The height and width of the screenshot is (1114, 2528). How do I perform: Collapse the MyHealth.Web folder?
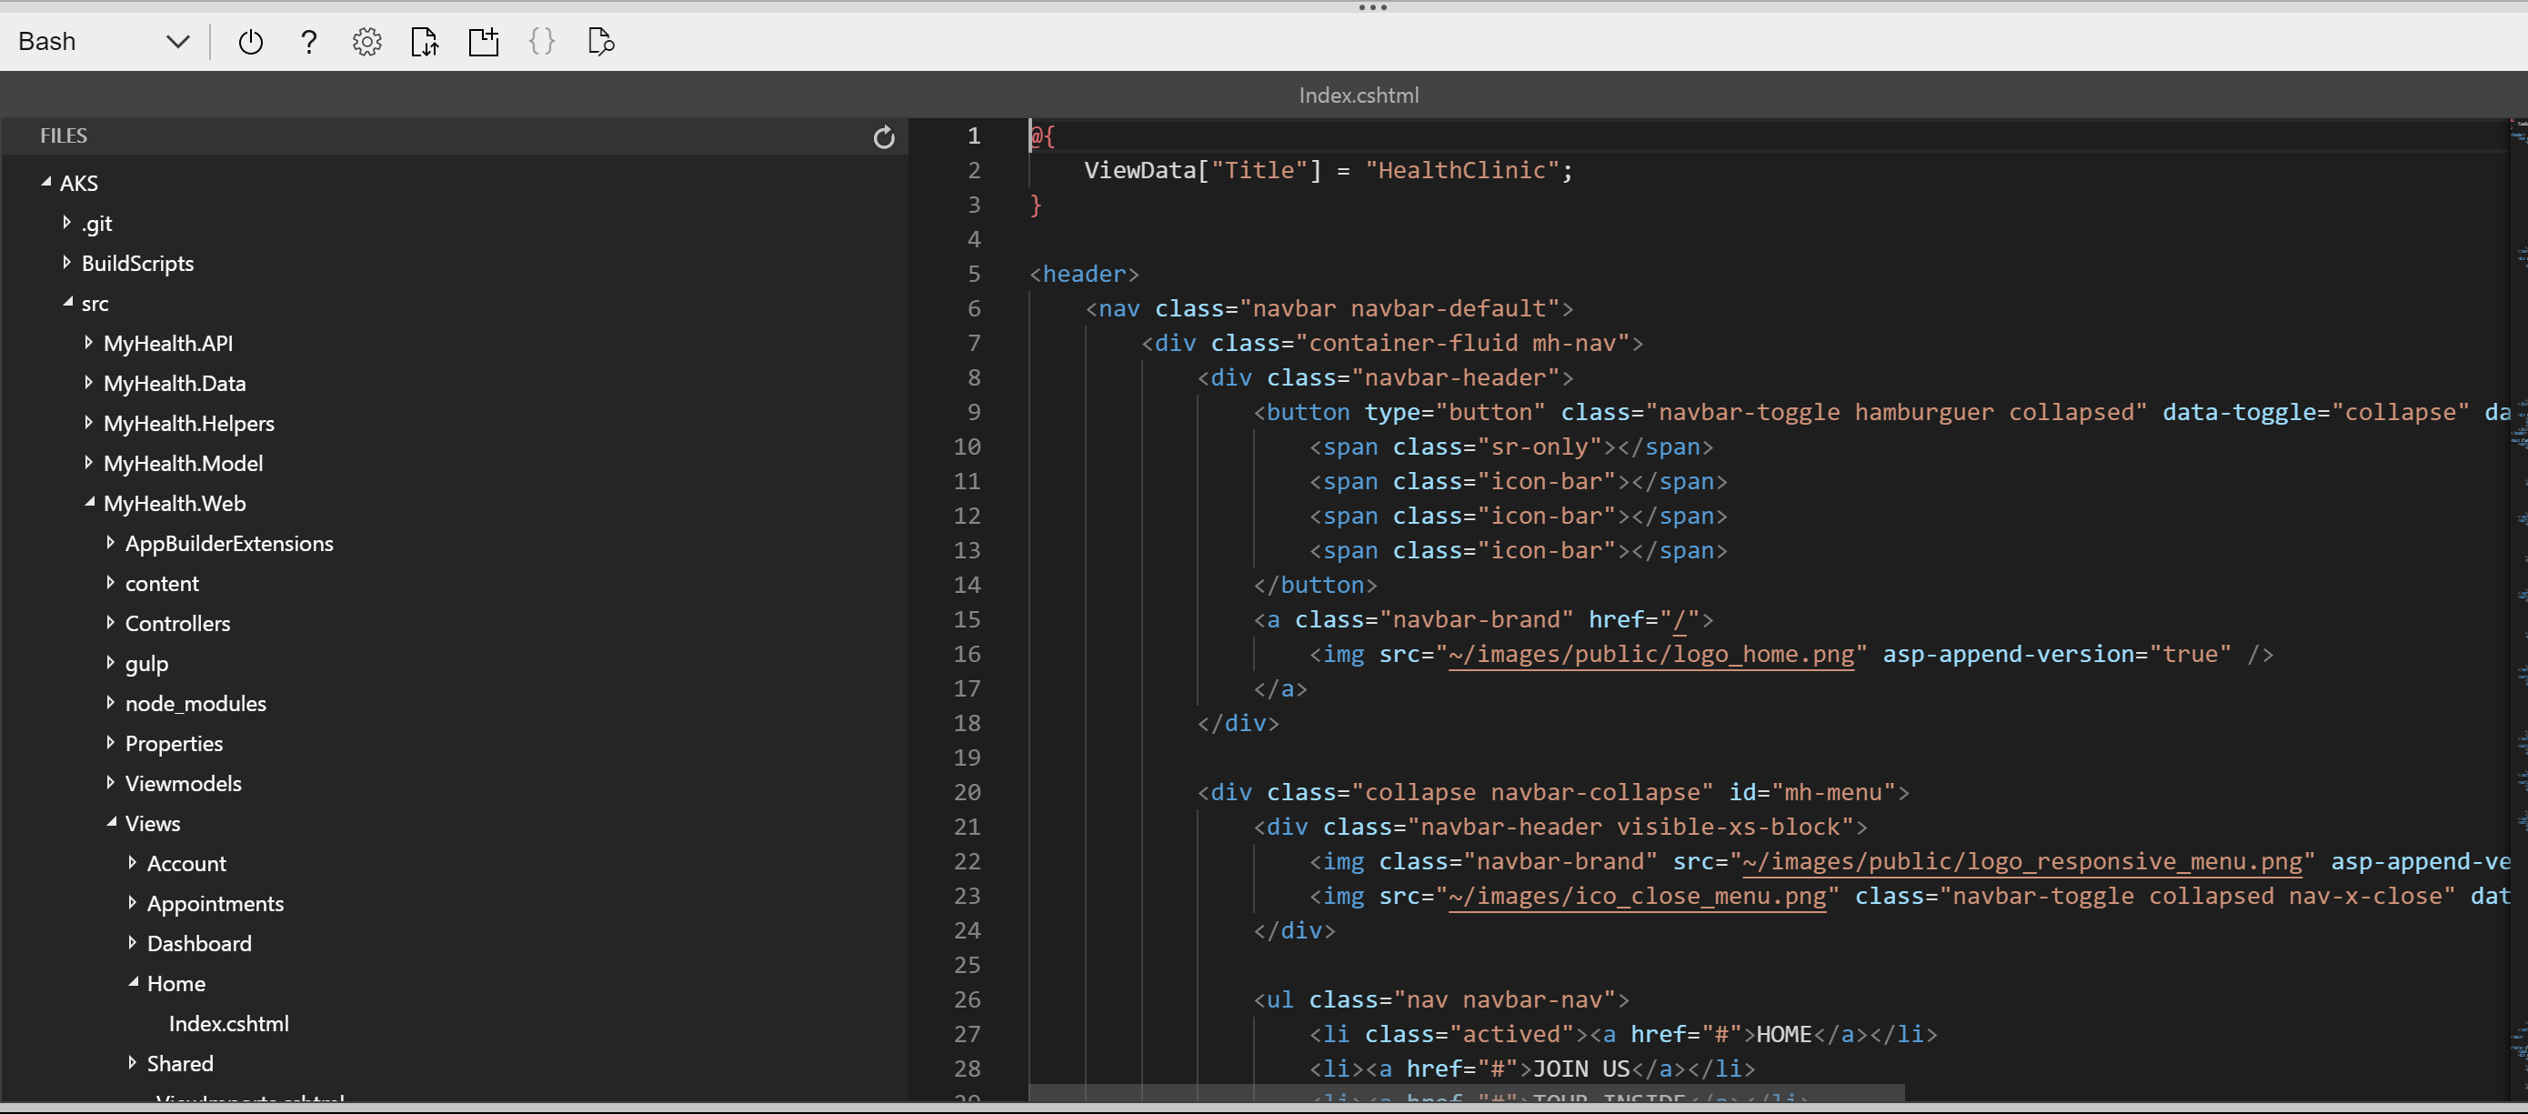click(89, 503)
